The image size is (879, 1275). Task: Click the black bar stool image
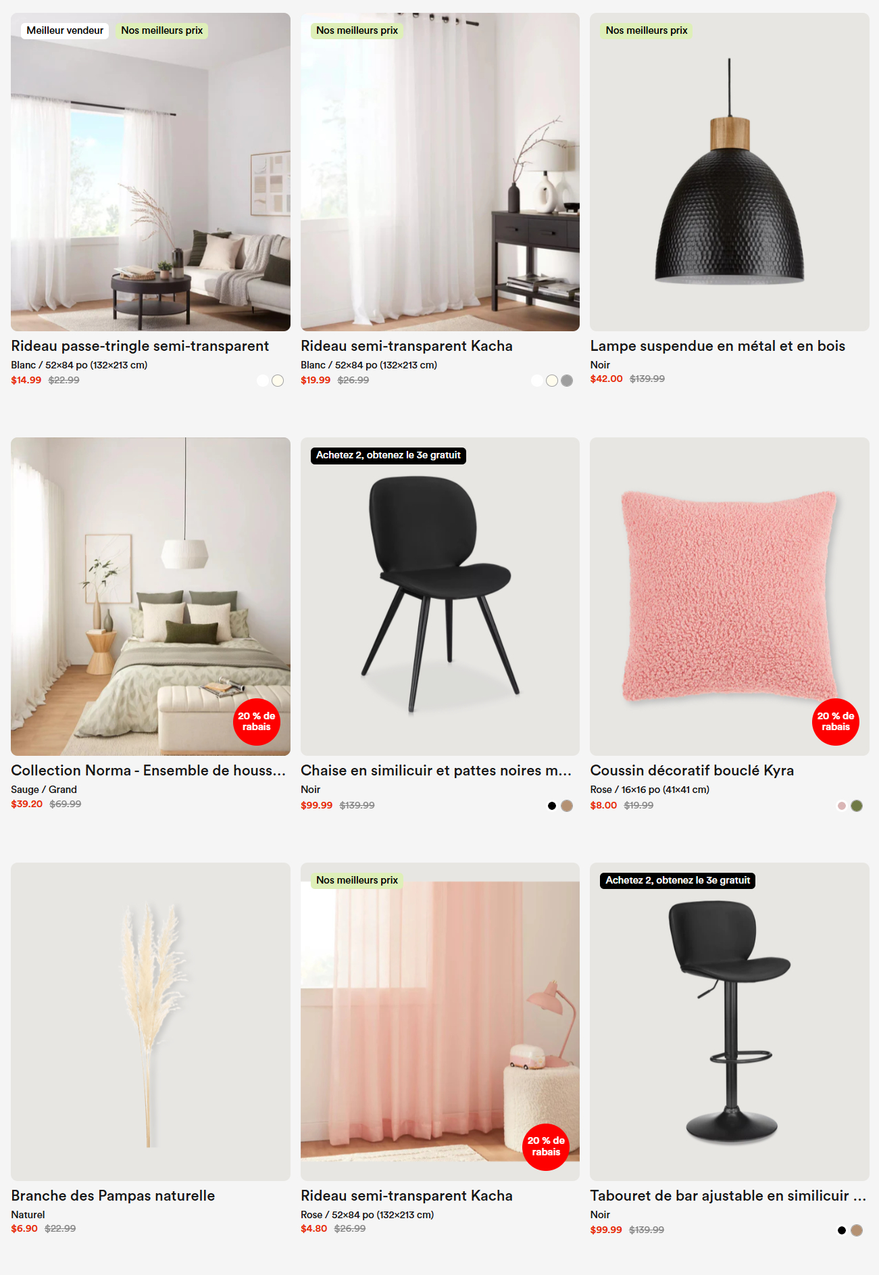point(730,1021)
